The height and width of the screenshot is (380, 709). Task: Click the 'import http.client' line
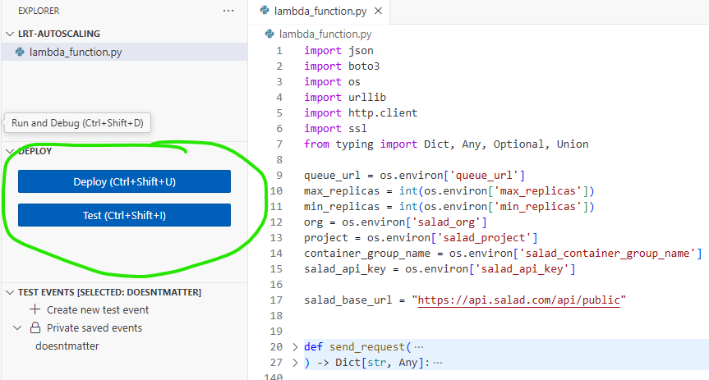pos(361,113)
